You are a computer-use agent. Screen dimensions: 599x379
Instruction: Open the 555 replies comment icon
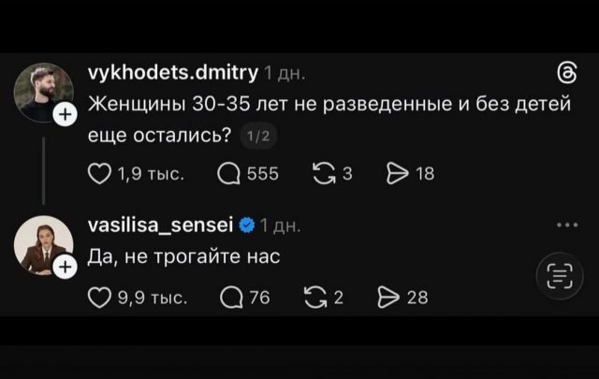[228, 174]
